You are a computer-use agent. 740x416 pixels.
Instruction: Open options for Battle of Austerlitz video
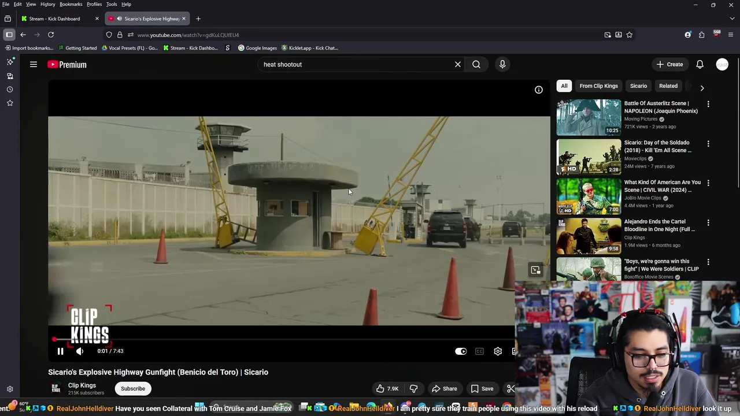(x=708, y=104)
